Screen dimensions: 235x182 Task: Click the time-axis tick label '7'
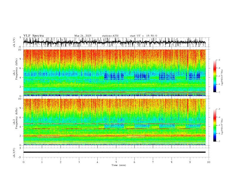point(153,162)
